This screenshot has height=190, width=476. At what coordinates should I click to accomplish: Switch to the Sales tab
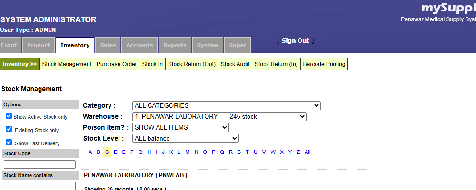(108, 45)
